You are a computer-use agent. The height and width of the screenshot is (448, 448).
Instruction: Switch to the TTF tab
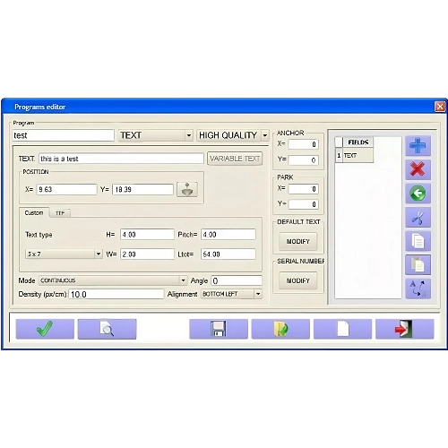[60, 213]
